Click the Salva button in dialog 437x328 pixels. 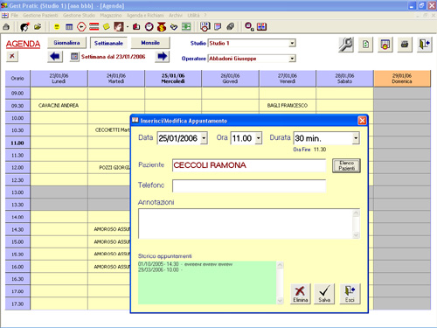pyautogui.click(x=324, y=294)
